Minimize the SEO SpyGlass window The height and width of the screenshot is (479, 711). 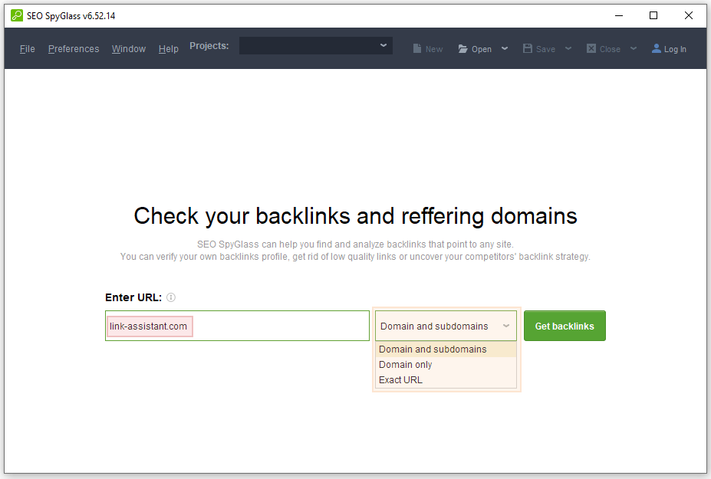point(619,15)
